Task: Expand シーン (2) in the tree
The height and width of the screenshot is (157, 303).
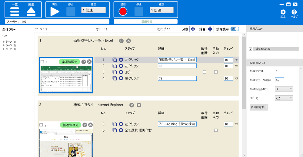Action: tap(4, 45)
